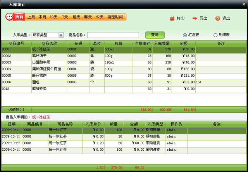This screenshot has height=172, width=248.
Task: Click the clock icon beside 所有
Action: pyautogui.click(x=9, y=17)
